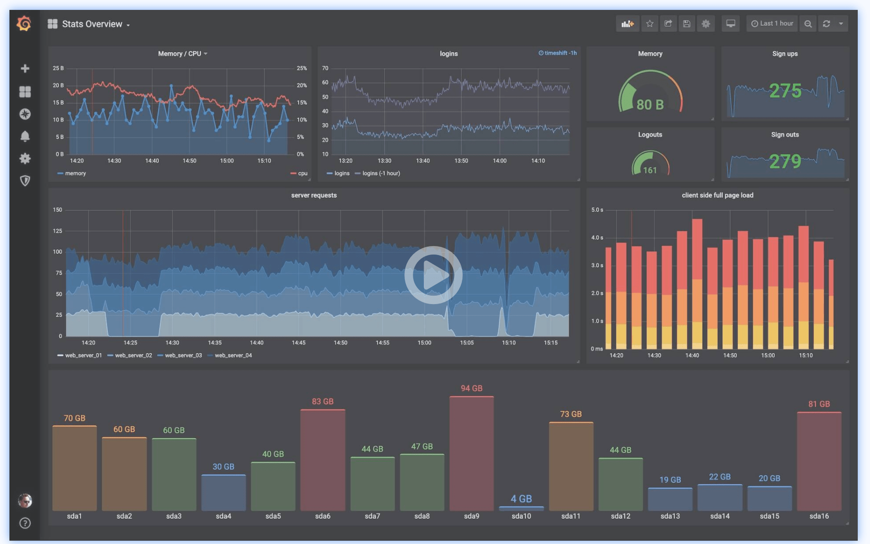Open the Explore compass icon
This screenshot has height=544, width=870.
[x=25, y=114]
